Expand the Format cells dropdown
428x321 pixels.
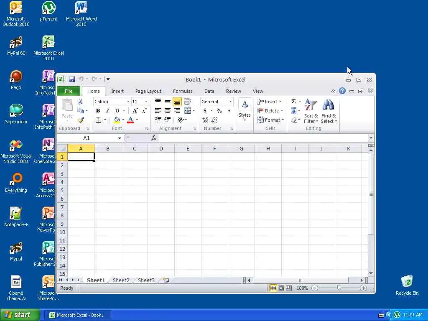[283, 120]
